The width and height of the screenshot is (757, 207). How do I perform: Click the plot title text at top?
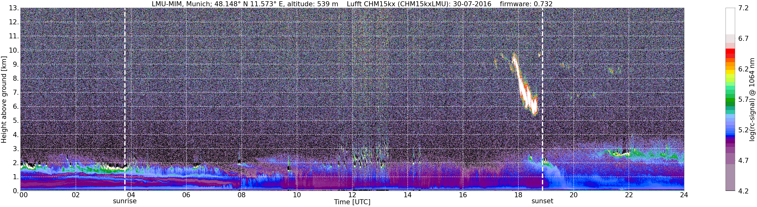pos(352,4)
